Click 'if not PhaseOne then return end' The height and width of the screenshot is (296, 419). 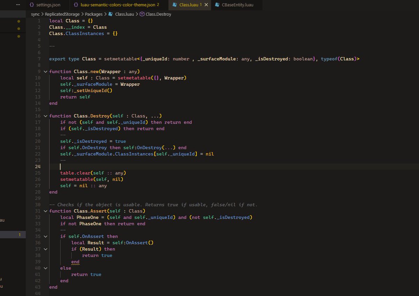pyautogui.click(x=103, y=224)
